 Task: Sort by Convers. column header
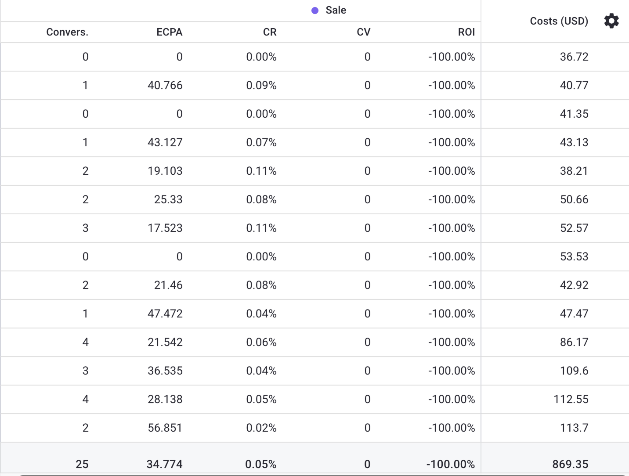coord(67,32)
